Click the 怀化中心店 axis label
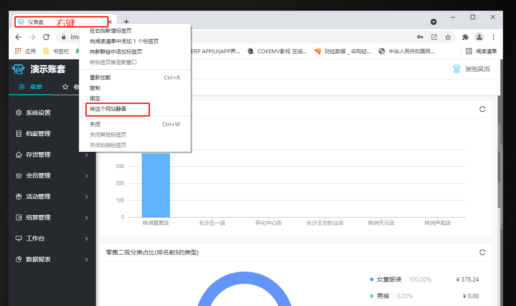The image size is (516, 306). click(x=268, y=223)
